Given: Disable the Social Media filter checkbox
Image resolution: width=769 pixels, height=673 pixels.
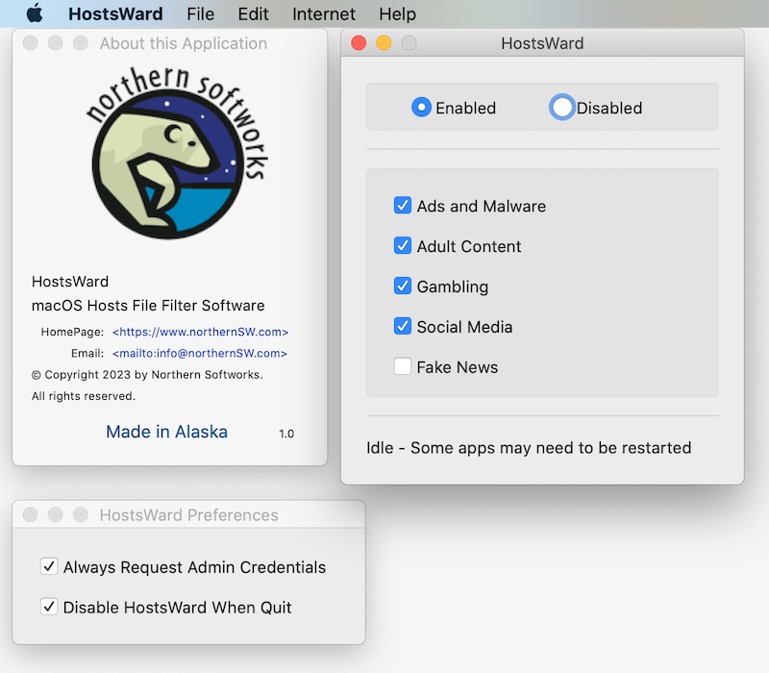Looking at the screenshot, I should tap(402, 326).
